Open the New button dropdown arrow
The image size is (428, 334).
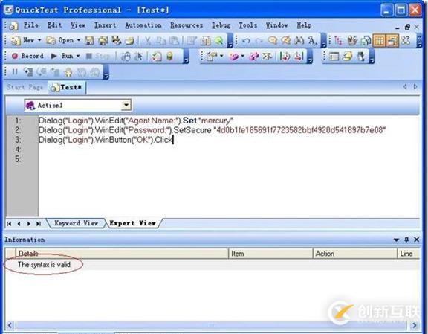tap(39, 40)
